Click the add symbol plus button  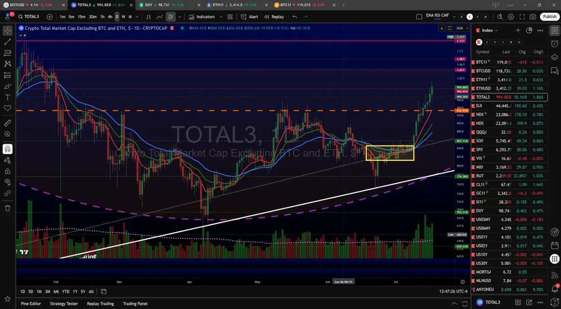(x=50, y=17)
